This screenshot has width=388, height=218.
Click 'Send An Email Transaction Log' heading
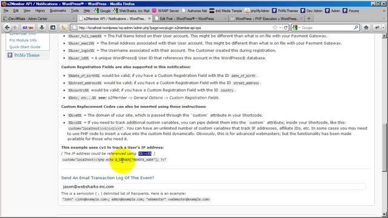click(x=107, y=177)
